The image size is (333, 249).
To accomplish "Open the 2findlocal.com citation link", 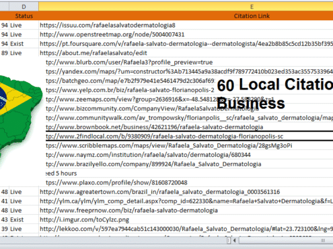I will click(x=164, y=136).
